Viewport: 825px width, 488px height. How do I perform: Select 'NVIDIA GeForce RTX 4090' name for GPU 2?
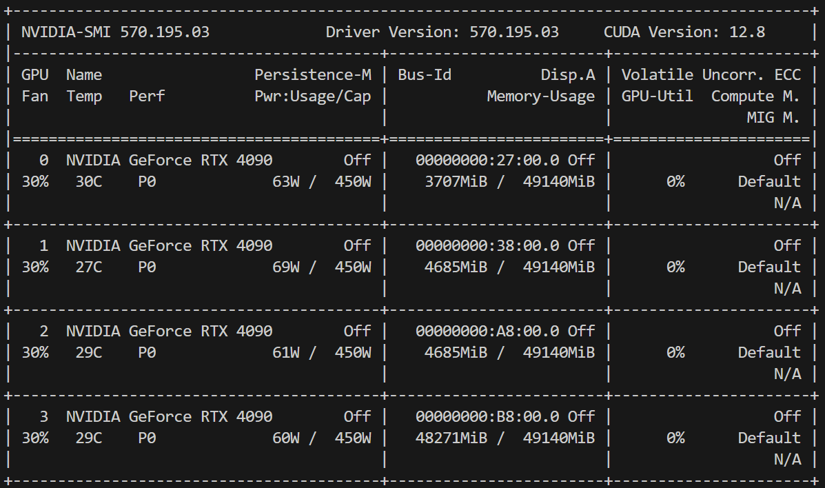170,331
